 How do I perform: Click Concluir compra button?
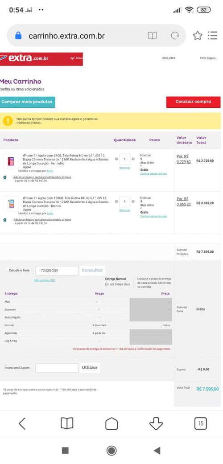[193, 102]
